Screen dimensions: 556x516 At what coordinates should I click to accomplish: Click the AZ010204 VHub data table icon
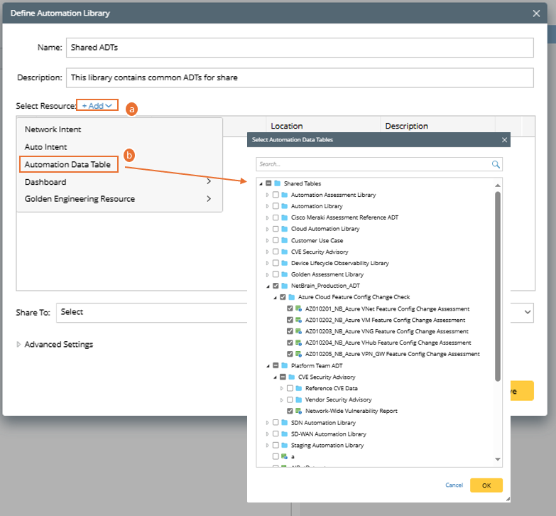coord(300,343)
